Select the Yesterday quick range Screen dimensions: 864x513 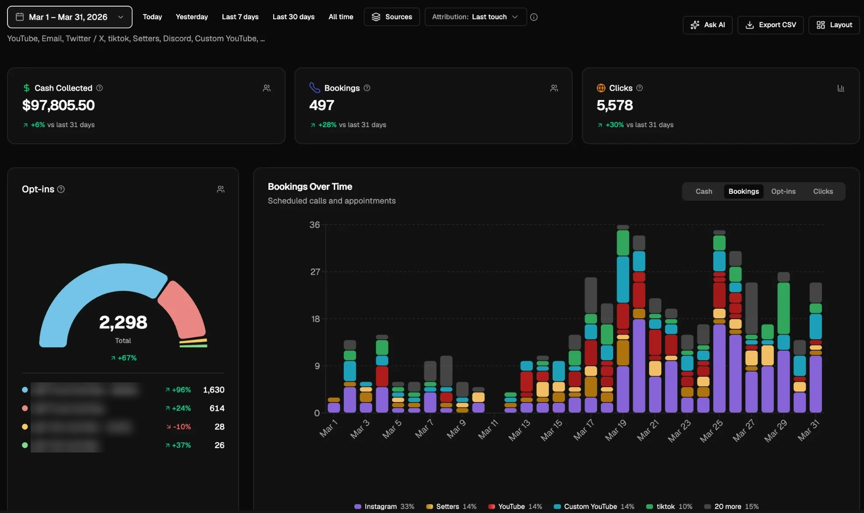pyautogui.click(x=192, y=17)
